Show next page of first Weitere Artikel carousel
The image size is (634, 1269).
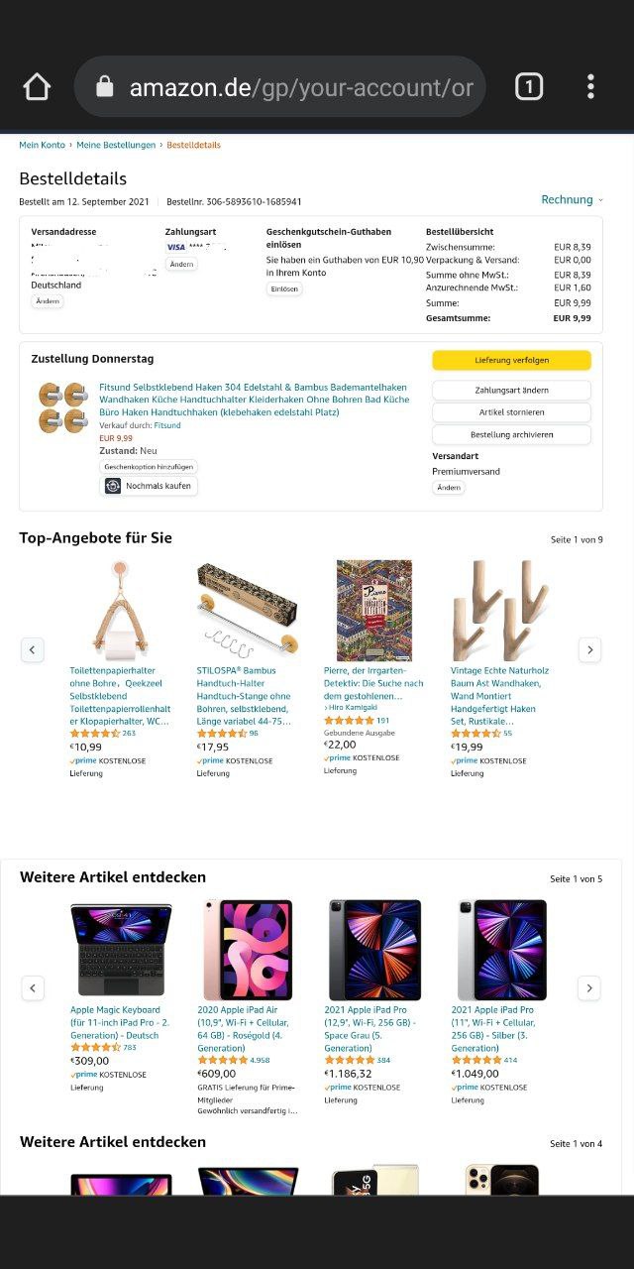tap(589, 988)
